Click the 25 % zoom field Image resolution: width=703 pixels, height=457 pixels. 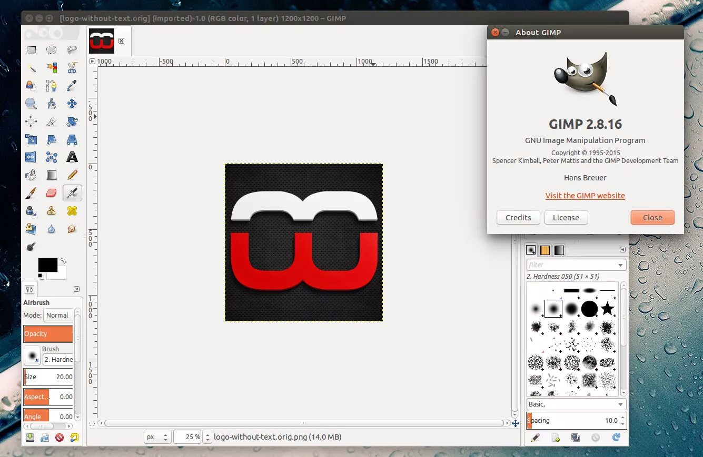click(188, 436)
